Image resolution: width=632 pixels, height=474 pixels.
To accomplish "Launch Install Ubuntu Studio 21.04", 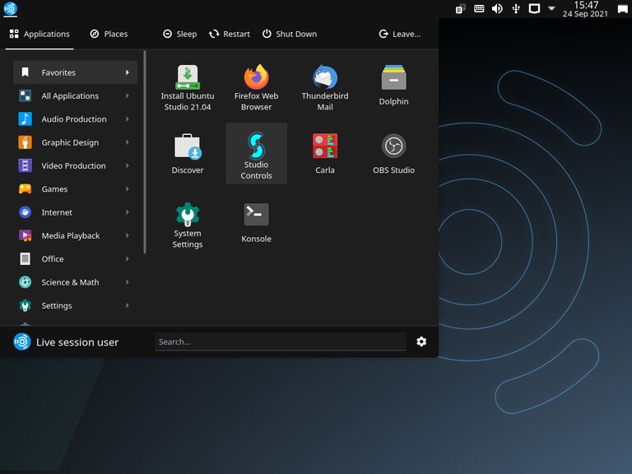I will tap(188, 88).
